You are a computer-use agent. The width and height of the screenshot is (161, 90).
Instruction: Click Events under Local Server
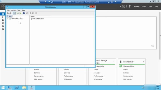pyautogui.click(x=126, y=69)
